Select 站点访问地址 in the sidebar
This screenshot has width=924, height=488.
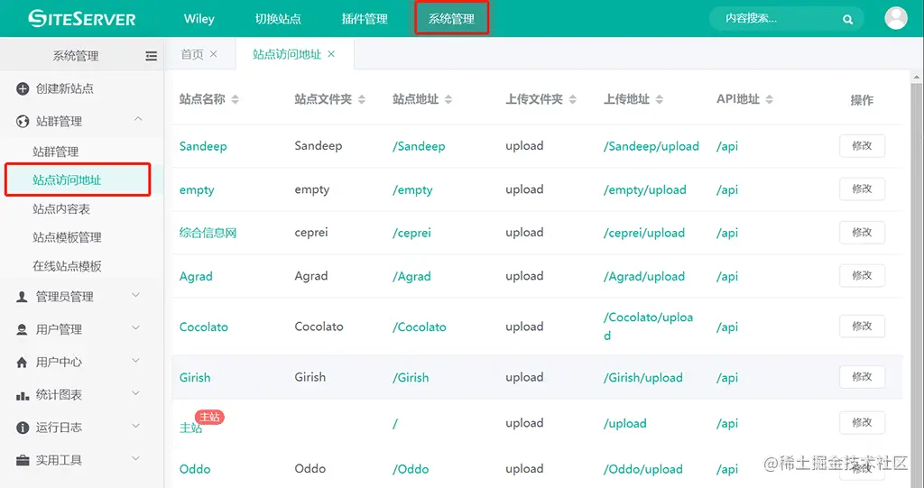pos(67,180)
